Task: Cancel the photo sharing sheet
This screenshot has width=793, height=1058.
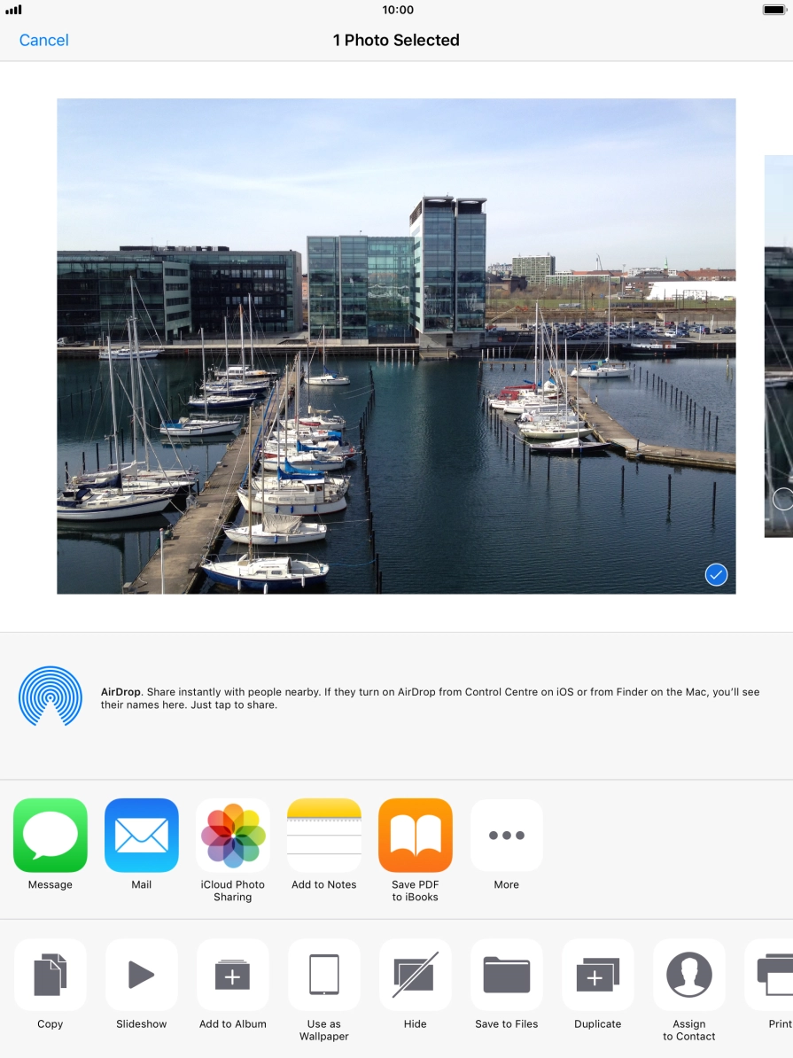Action: click(x=43, y=40)
